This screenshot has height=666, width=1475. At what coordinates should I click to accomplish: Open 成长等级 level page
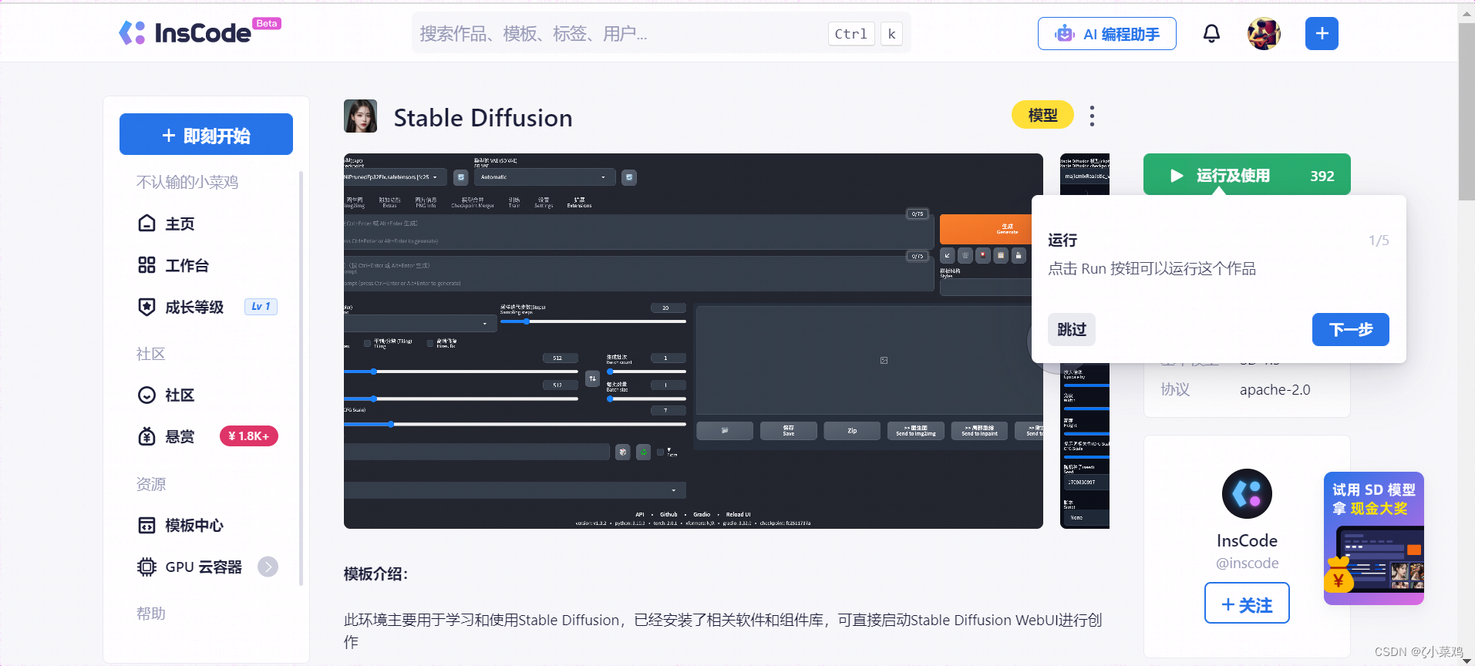pyautogui.click(x=194, y=307)
